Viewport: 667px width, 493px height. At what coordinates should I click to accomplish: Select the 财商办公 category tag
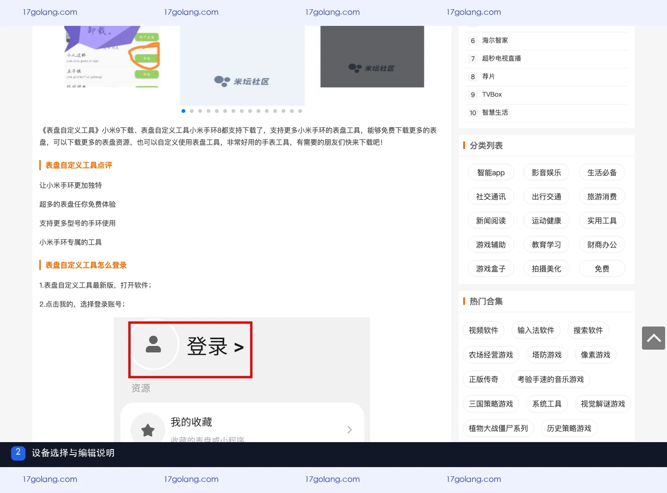pos(602,245)
